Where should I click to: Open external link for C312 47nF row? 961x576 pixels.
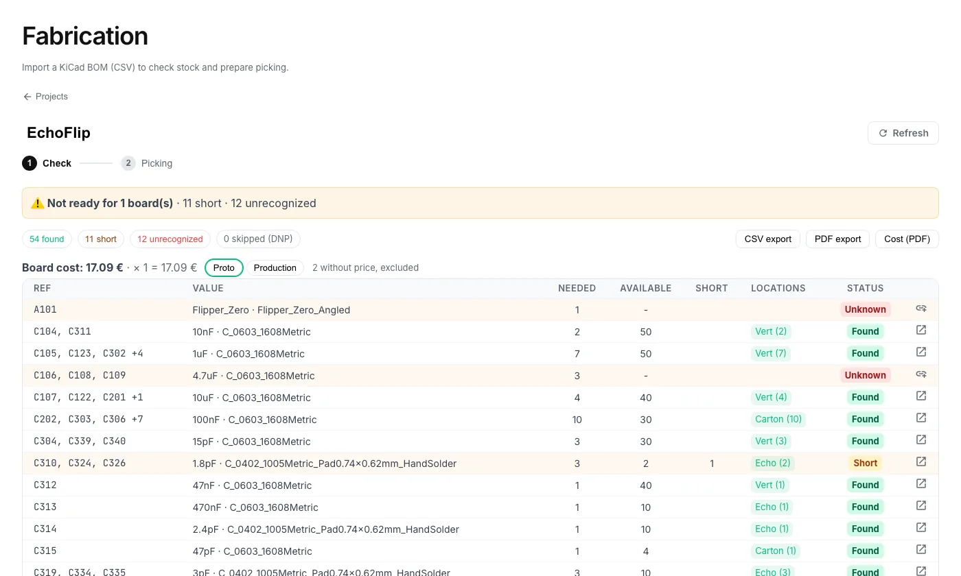coord(921,484)
